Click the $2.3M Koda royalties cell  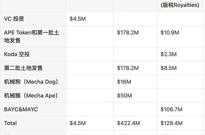tap(168, 54)
